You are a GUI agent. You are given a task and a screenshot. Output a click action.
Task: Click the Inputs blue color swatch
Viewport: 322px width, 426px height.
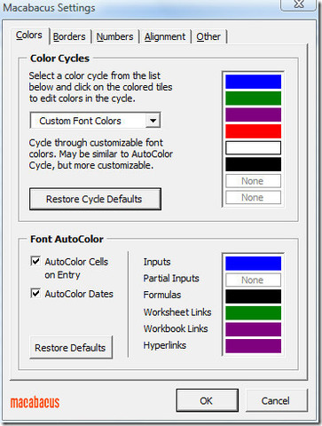253,264
